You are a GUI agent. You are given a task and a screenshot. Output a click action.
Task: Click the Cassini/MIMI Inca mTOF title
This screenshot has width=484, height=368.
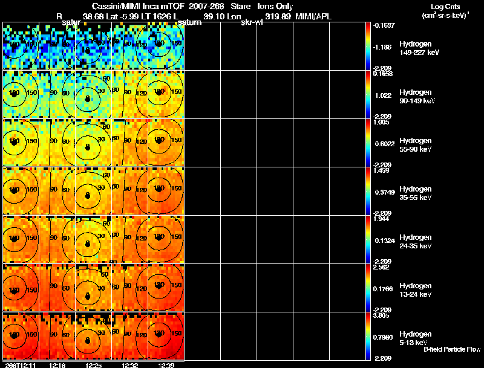tap(143, 6)
